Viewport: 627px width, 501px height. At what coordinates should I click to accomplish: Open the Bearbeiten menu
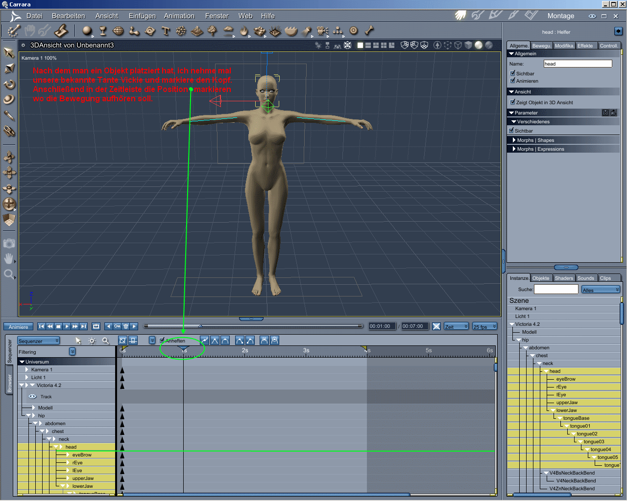click(69, 16)
